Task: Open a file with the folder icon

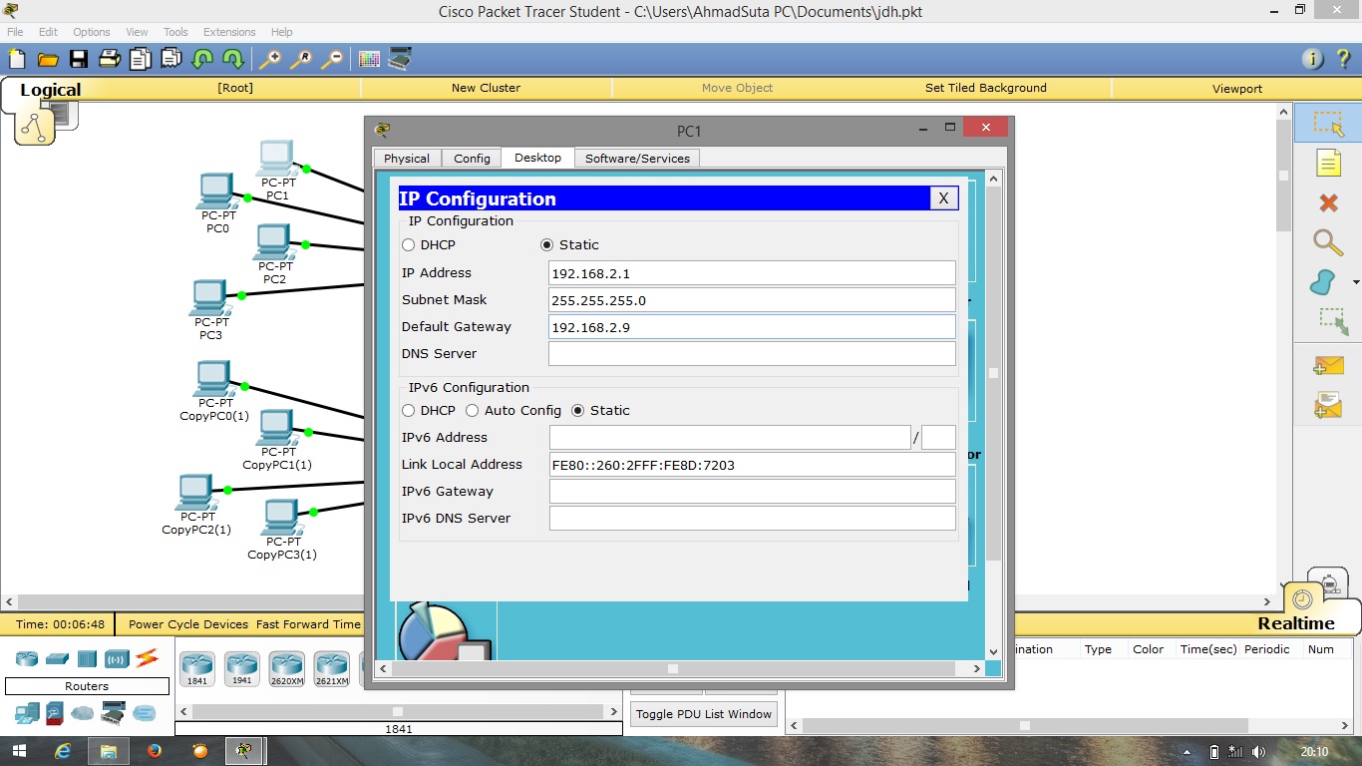Action: point(47,59)
